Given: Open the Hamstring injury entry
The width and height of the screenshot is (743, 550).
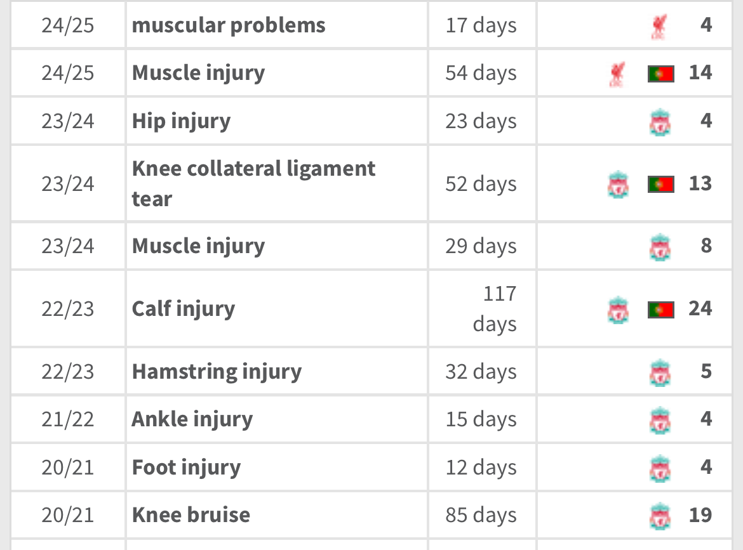Looking at the screenshot, I should click(217, 372).
